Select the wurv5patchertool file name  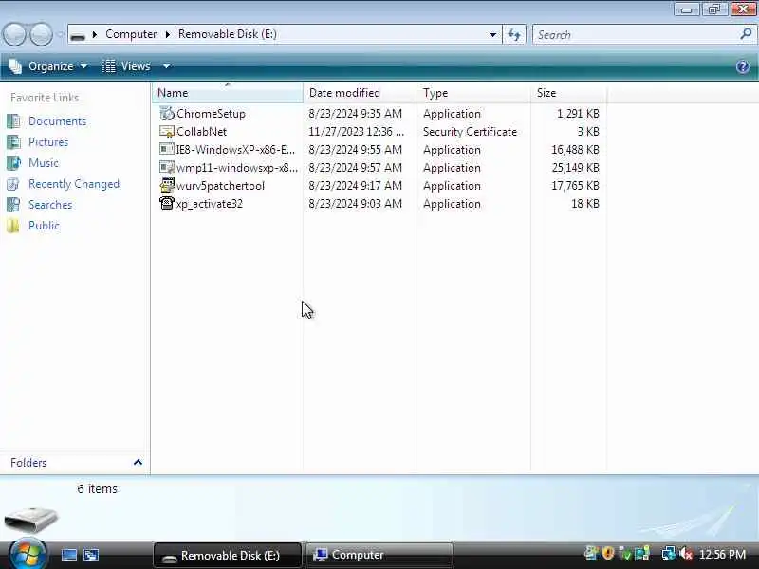tap(220, 186)
